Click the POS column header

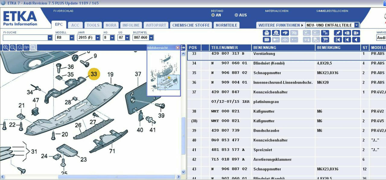194,47
